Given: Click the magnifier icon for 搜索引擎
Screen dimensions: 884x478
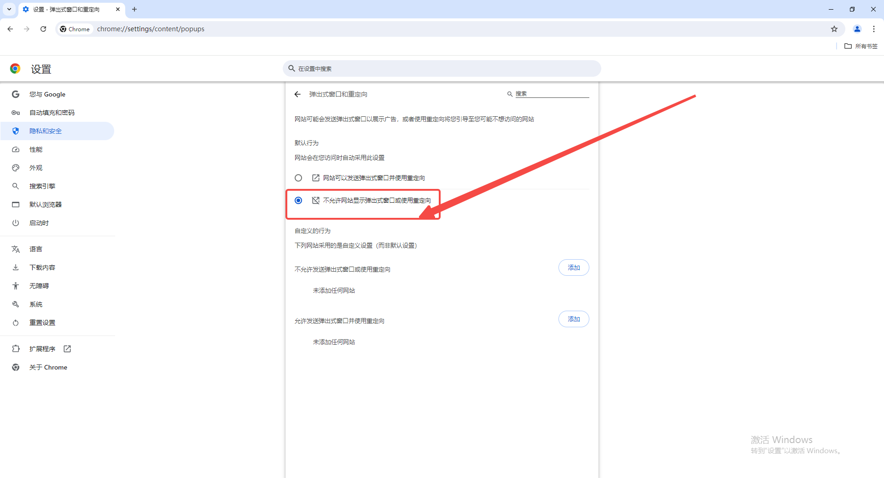Looking at the screenshot, I should click(16, 186).
